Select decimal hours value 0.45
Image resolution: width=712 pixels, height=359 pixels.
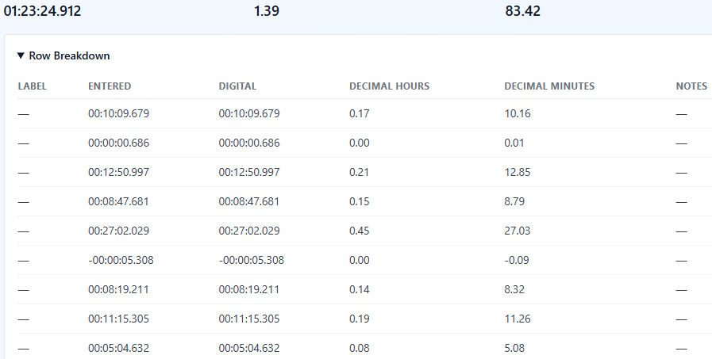tap(360, 231)
